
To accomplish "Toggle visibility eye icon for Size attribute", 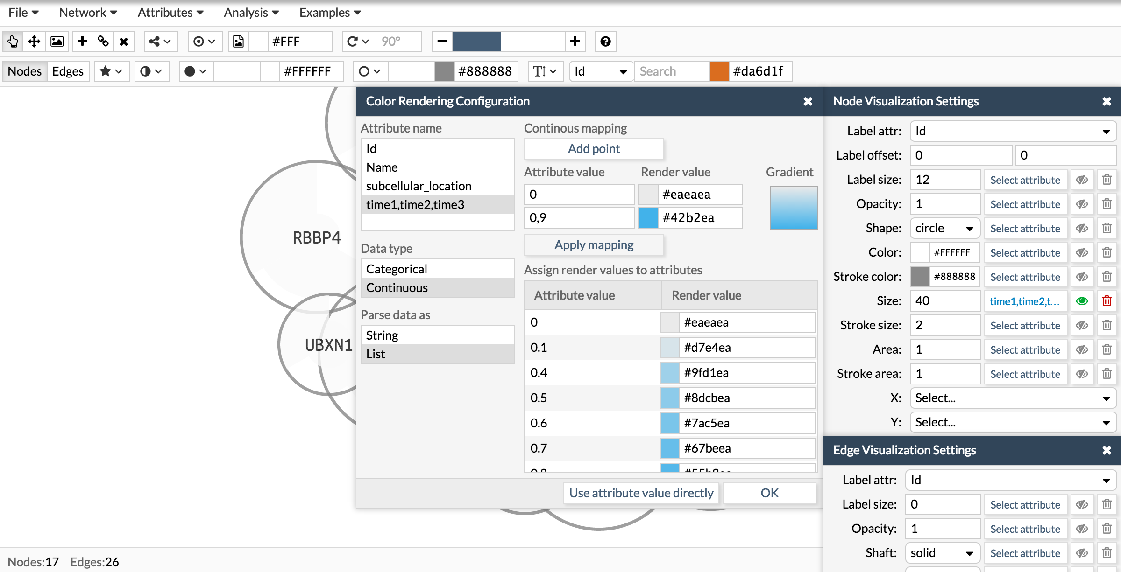I will pyautogui.click(x=1082, y=300).
